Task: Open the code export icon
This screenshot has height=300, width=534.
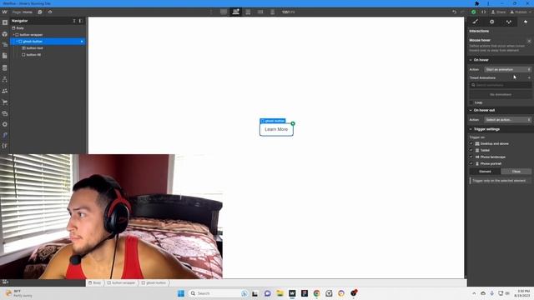Action: 484,12
